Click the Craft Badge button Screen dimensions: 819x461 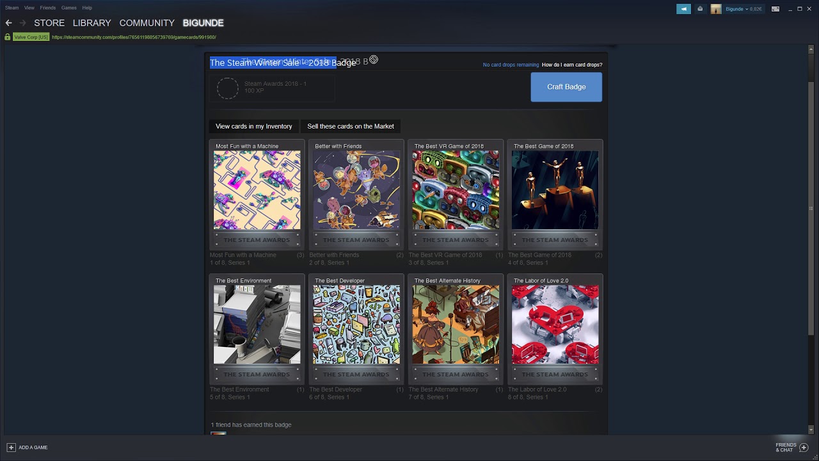(x=566, y=87)
